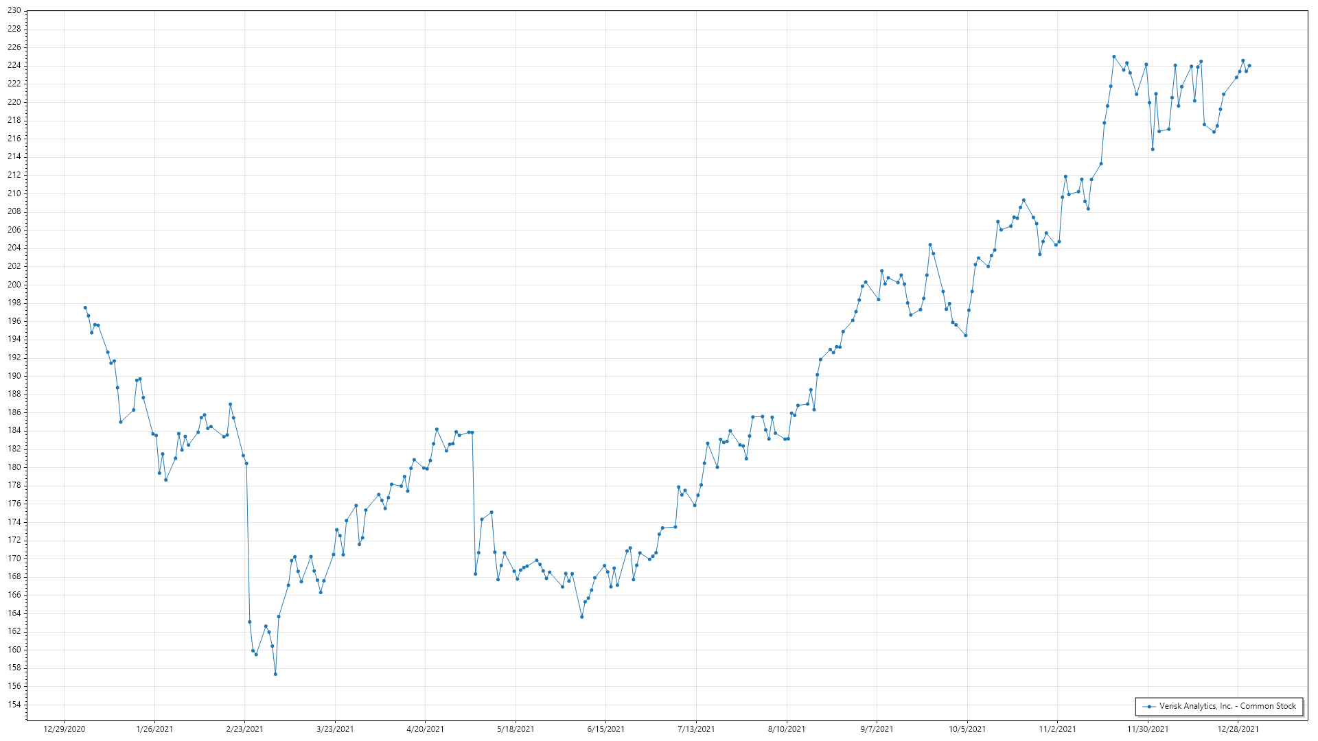Viewport: 1318px width, 741px height.
Task: Click the highest data point near 225
Action: coord(1113,57)
